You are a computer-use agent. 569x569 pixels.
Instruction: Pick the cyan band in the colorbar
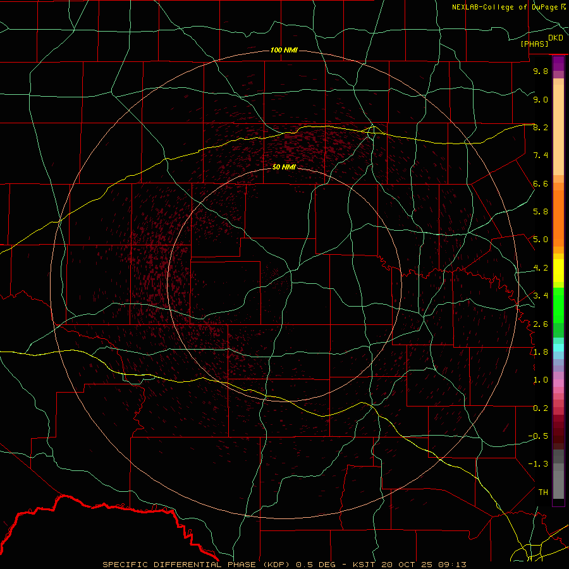(x=558, y=348)
